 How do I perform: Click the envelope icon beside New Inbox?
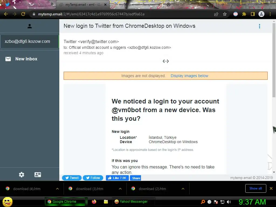click(x=8, y=59)
